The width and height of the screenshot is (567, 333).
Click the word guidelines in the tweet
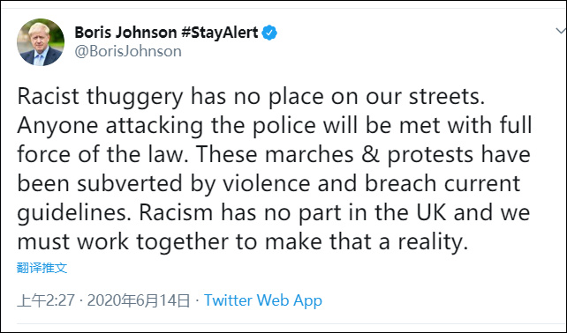pos(72,213)
